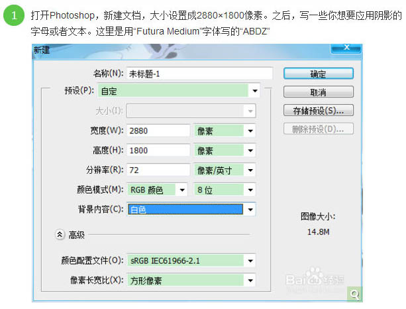The width and height of the screenshot is (406, 309).
Task: Open the 颜色模式 dropdown showing RGB 颜色
Action: (157, 190)
